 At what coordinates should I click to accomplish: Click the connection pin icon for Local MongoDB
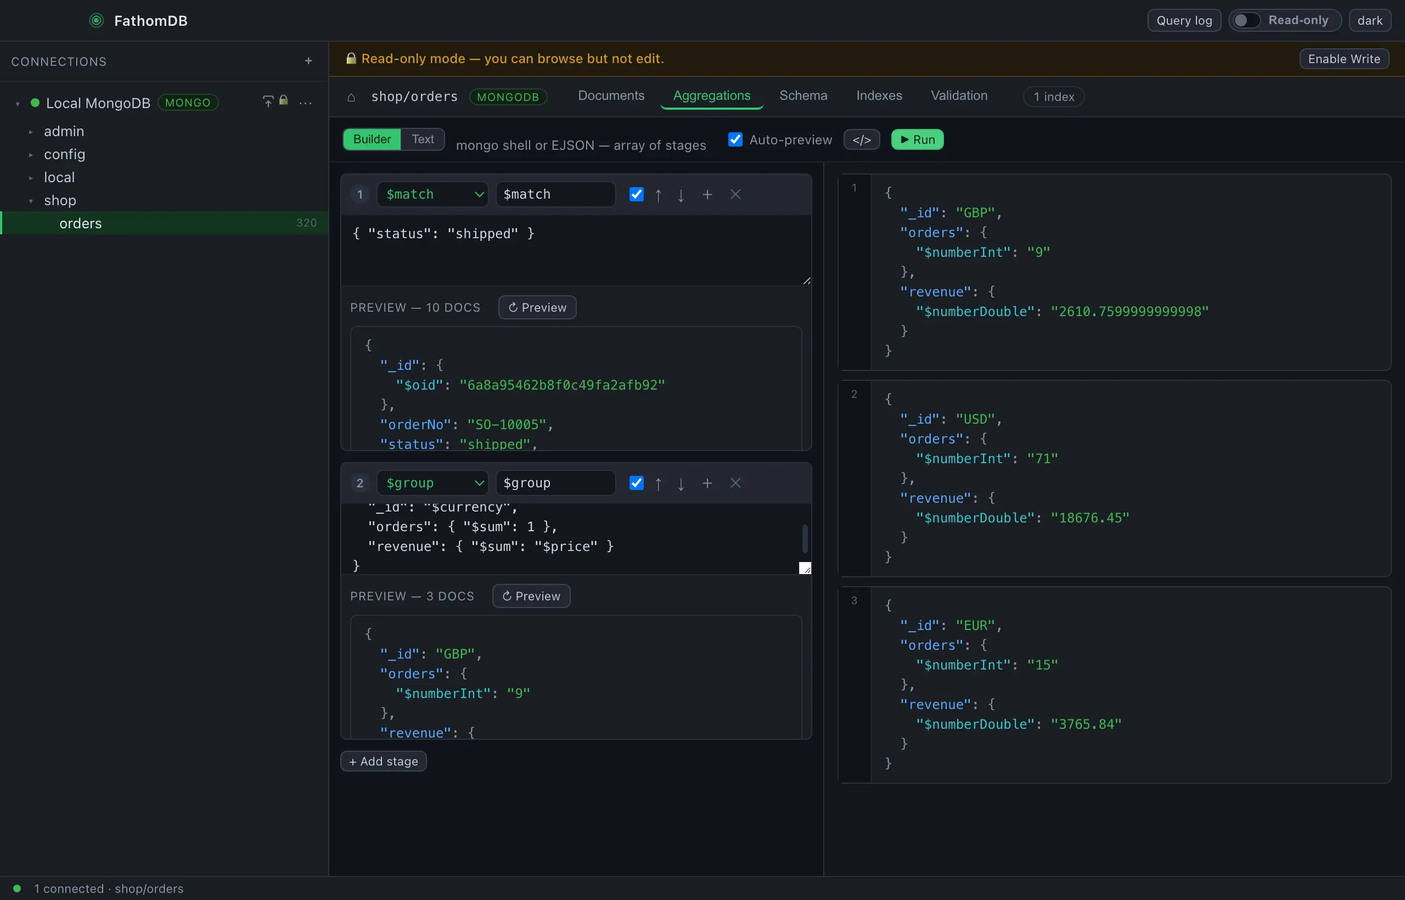pyautogui.click(x=268, y=102)
